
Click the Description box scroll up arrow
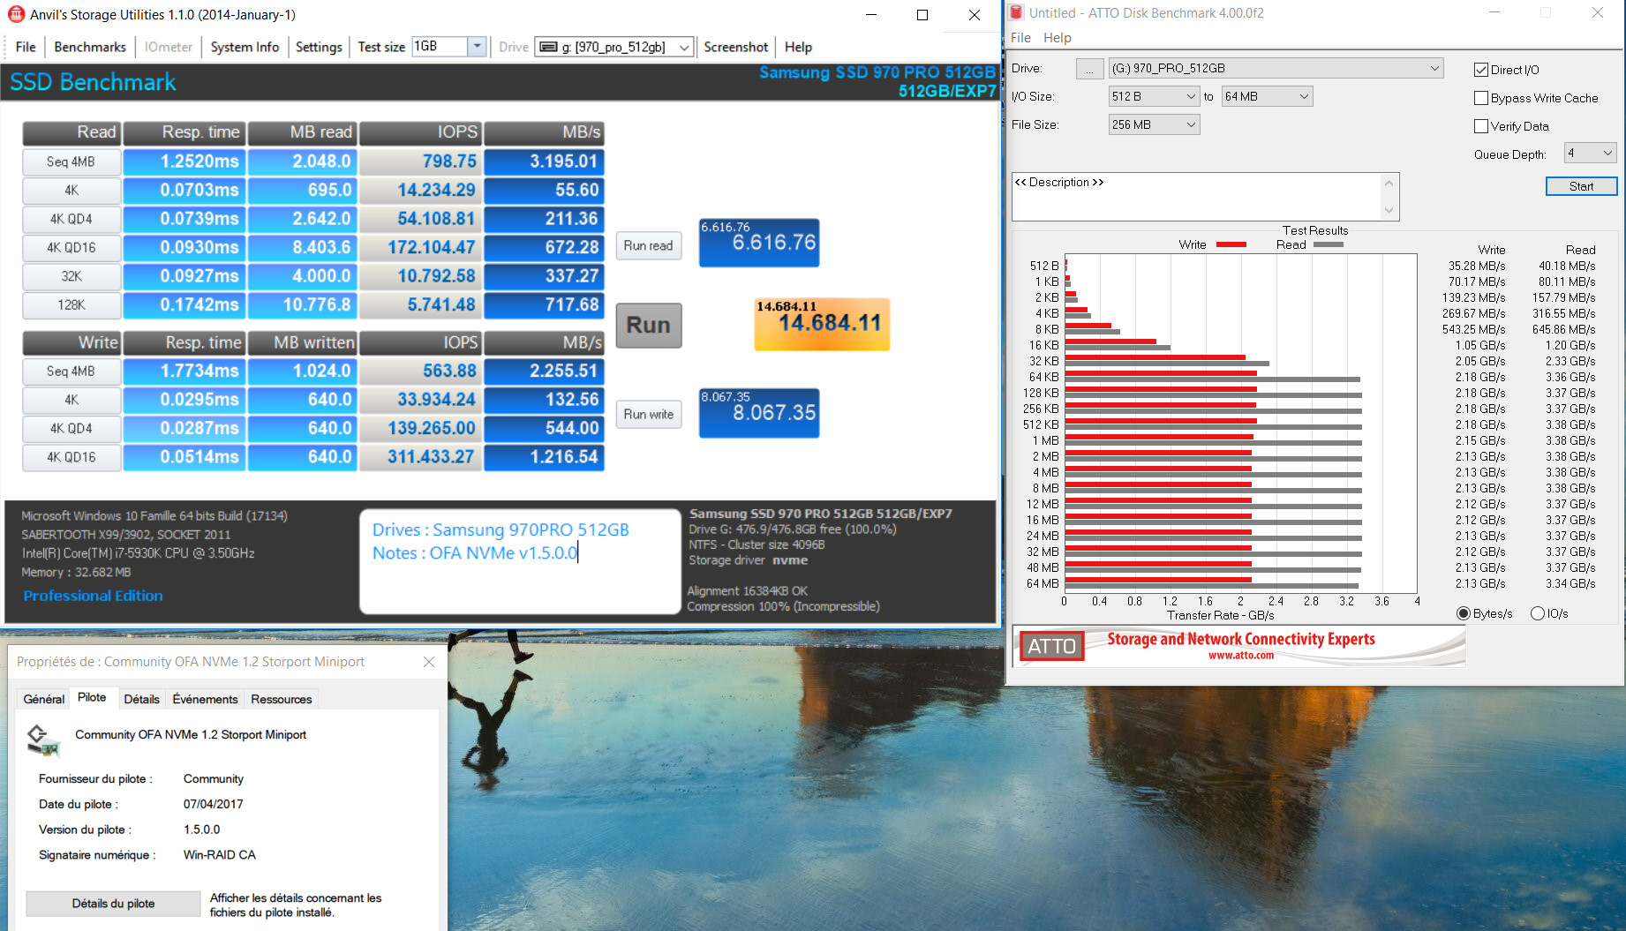pos(1389,183)
